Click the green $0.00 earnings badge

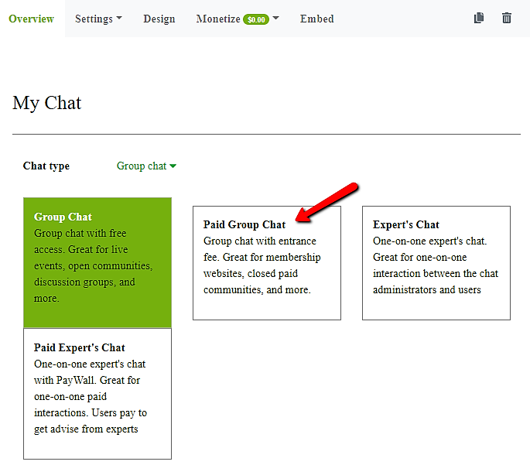pos(256,19)
